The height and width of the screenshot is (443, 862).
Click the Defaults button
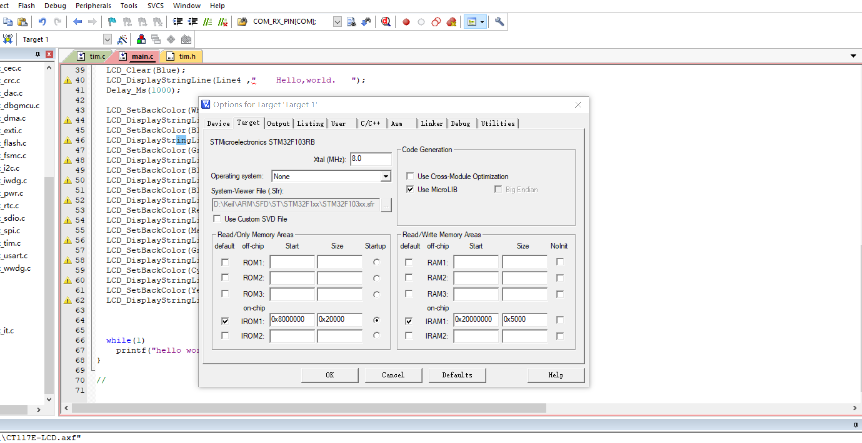tap(457, 375)
